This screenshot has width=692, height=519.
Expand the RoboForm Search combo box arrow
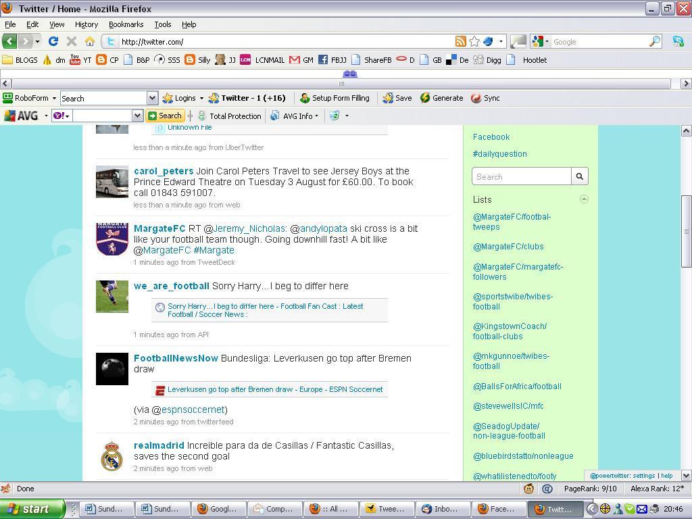point(152,98)
